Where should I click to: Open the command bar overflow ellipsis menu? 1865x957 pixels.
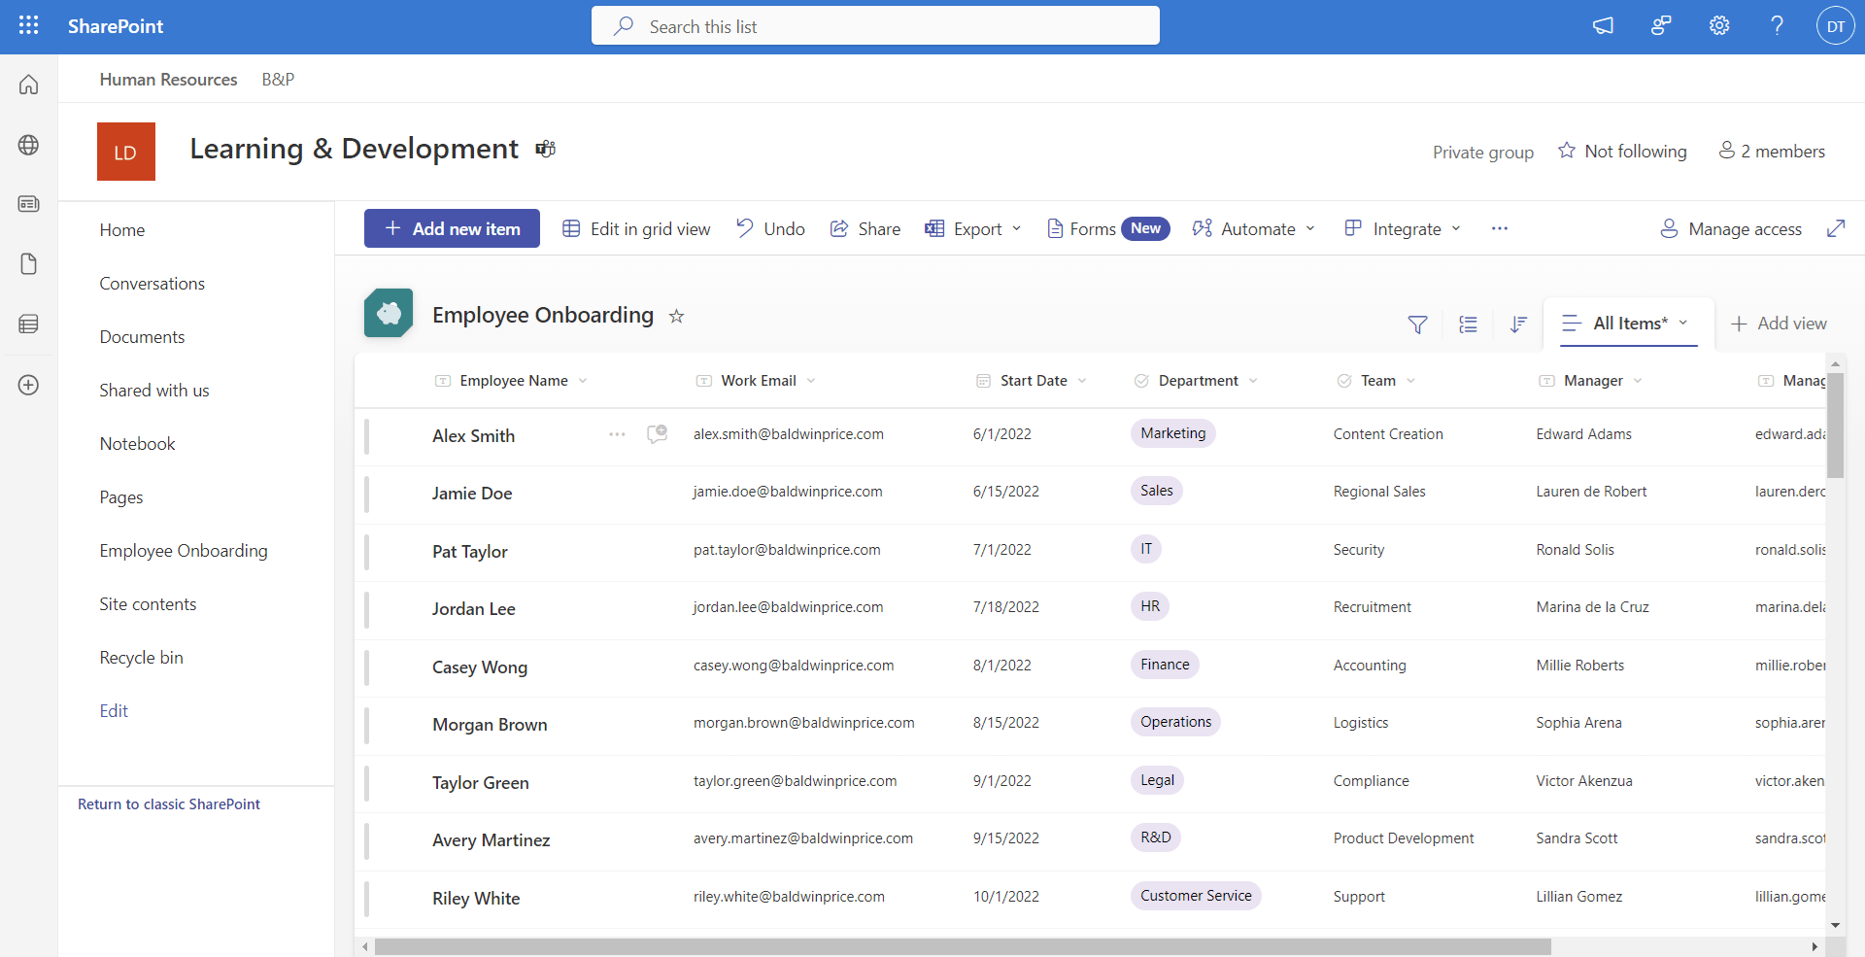(1500, 228)
